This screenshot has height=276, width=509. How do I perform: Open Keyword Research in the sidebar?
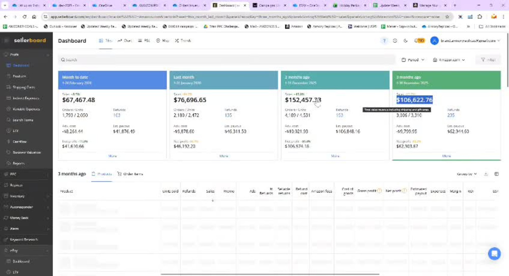pos(24,240)
